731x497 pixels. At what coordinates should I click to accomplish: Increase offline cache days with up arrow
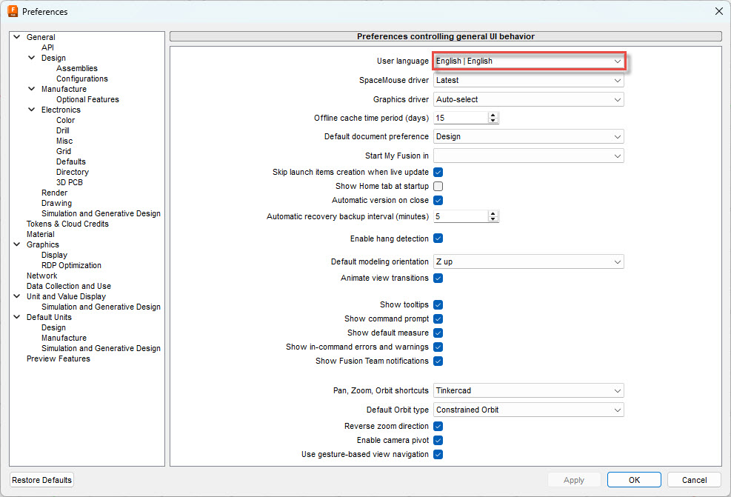point(493,115)
